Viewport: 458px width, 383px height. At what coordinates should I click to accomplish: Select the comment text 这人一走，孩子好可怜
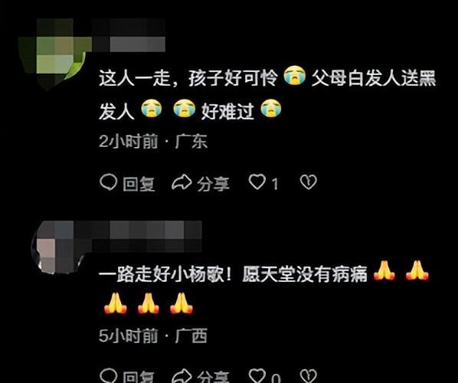click(188, 78)
